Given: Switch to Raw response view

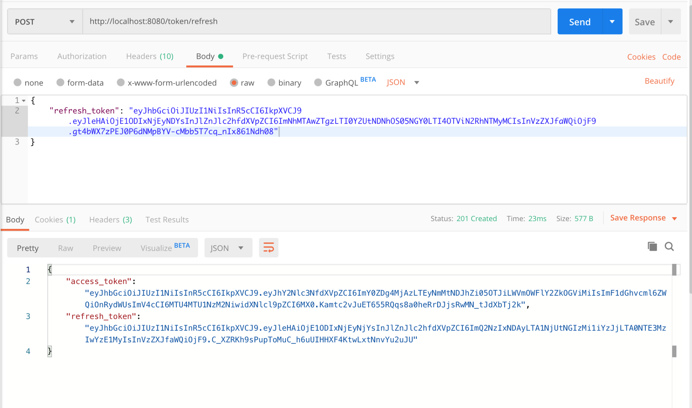Looking at the screenshot, I should coord(65,248).
